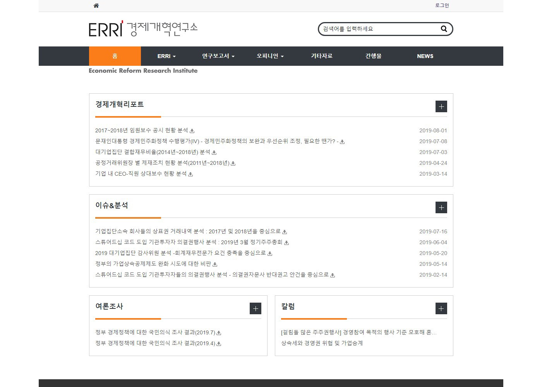The image size is (542, 387).
Task: Click the search magnifier icon
Action: tap(444, 29)
